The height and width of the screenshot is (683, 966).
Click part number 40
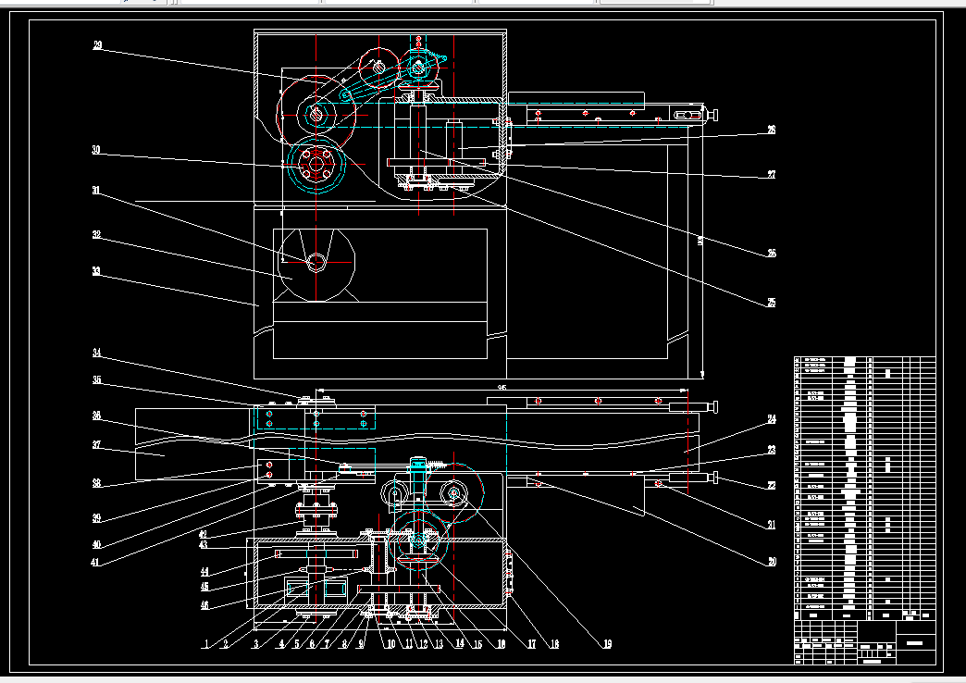click(x=96, y=544)
